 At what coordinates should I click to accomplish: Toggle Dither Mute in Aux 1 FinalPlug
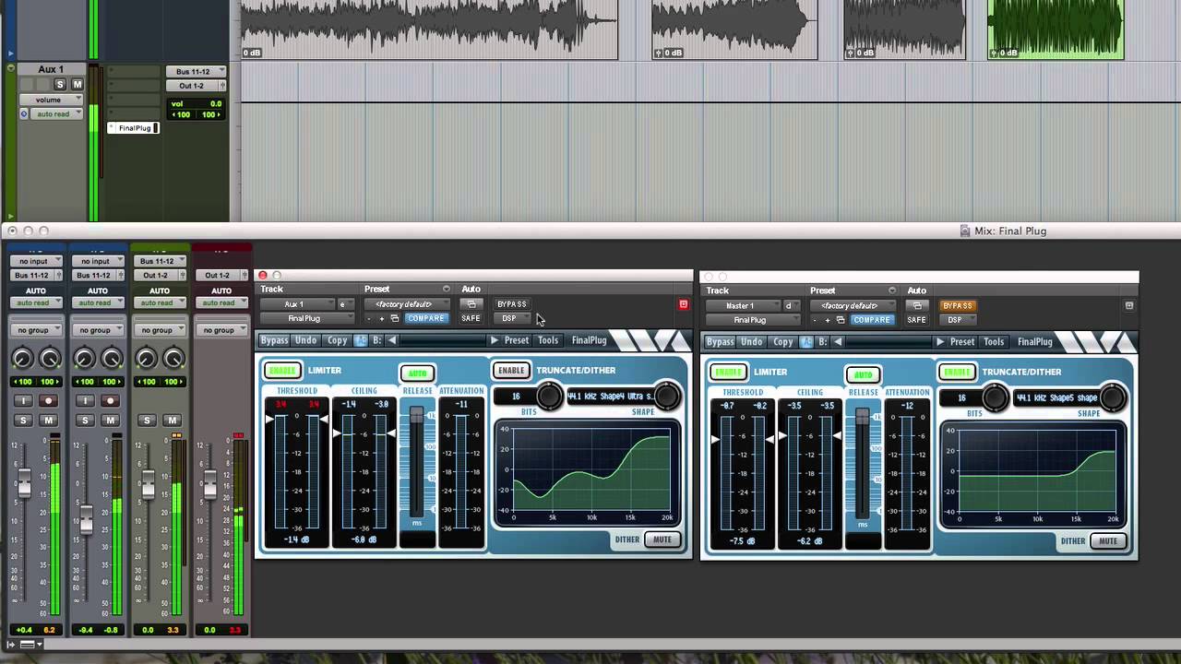662,539
